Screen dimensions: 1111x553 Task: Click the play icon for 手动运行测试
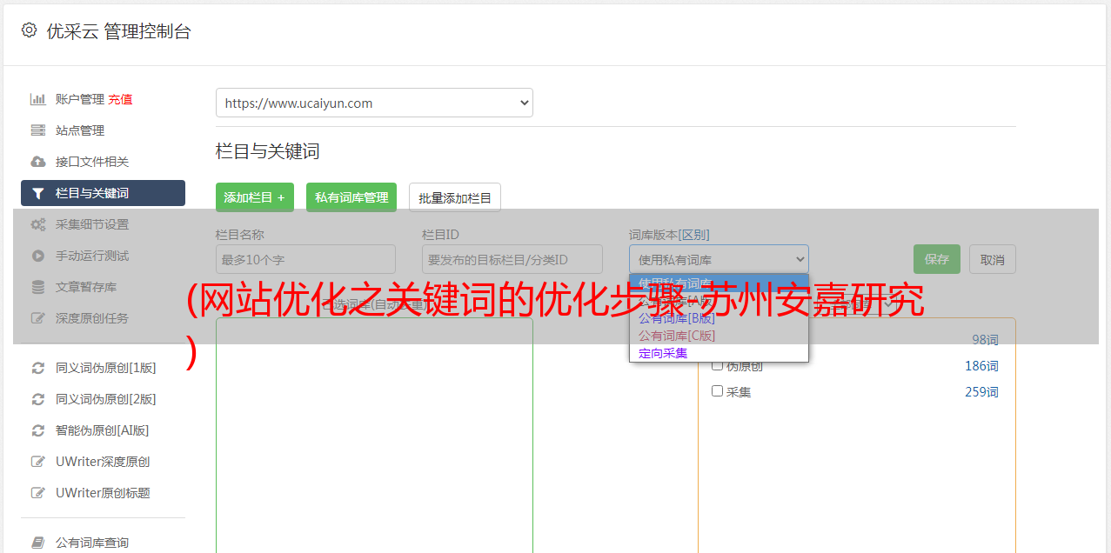point(37,256)
